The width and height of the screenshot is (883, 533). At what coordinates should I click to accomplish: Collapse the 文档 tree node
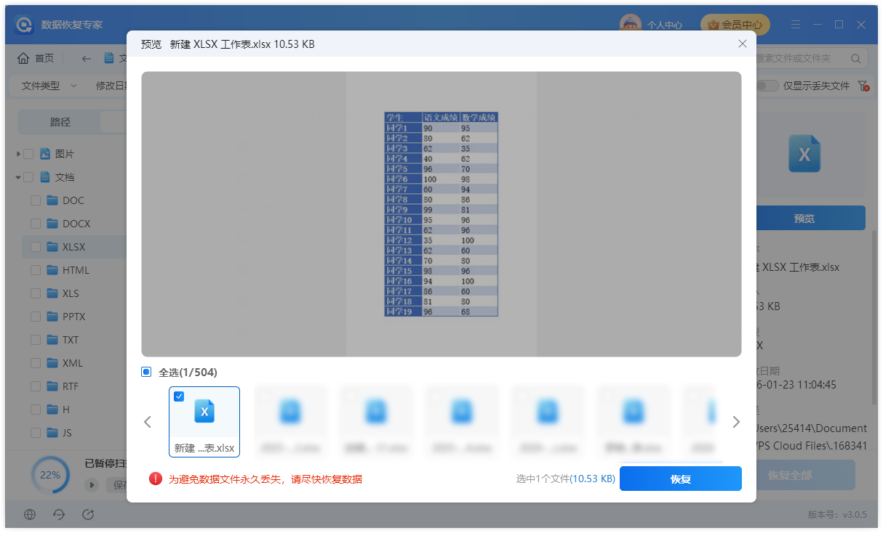[x=18, y=177]
